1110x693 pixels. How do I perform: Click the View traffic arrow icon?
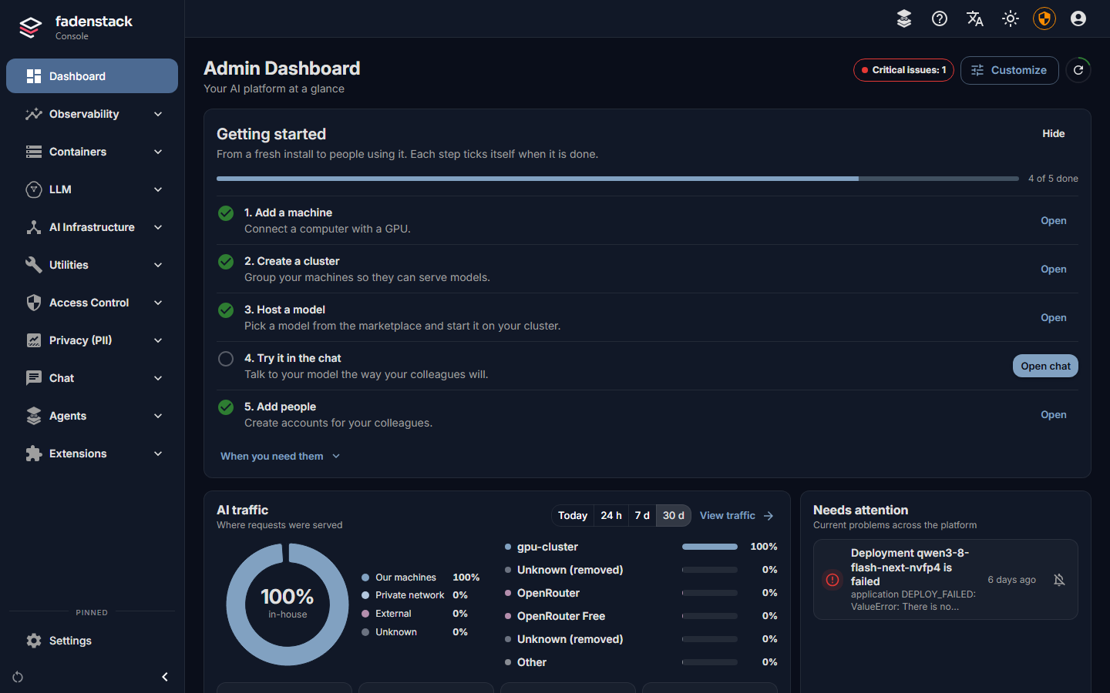(x=769, y=516)
